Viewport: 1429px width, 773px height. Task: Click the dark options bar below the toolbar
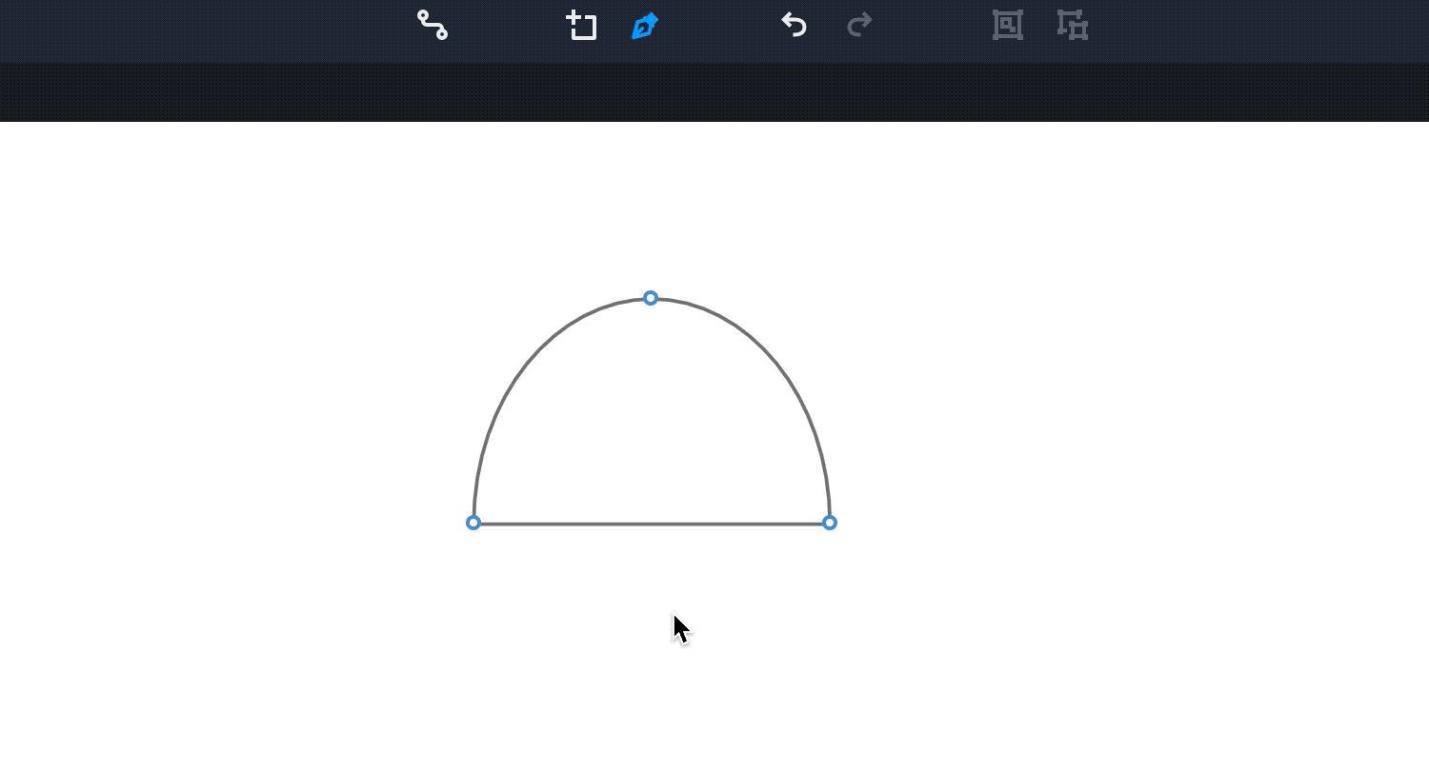714,92
